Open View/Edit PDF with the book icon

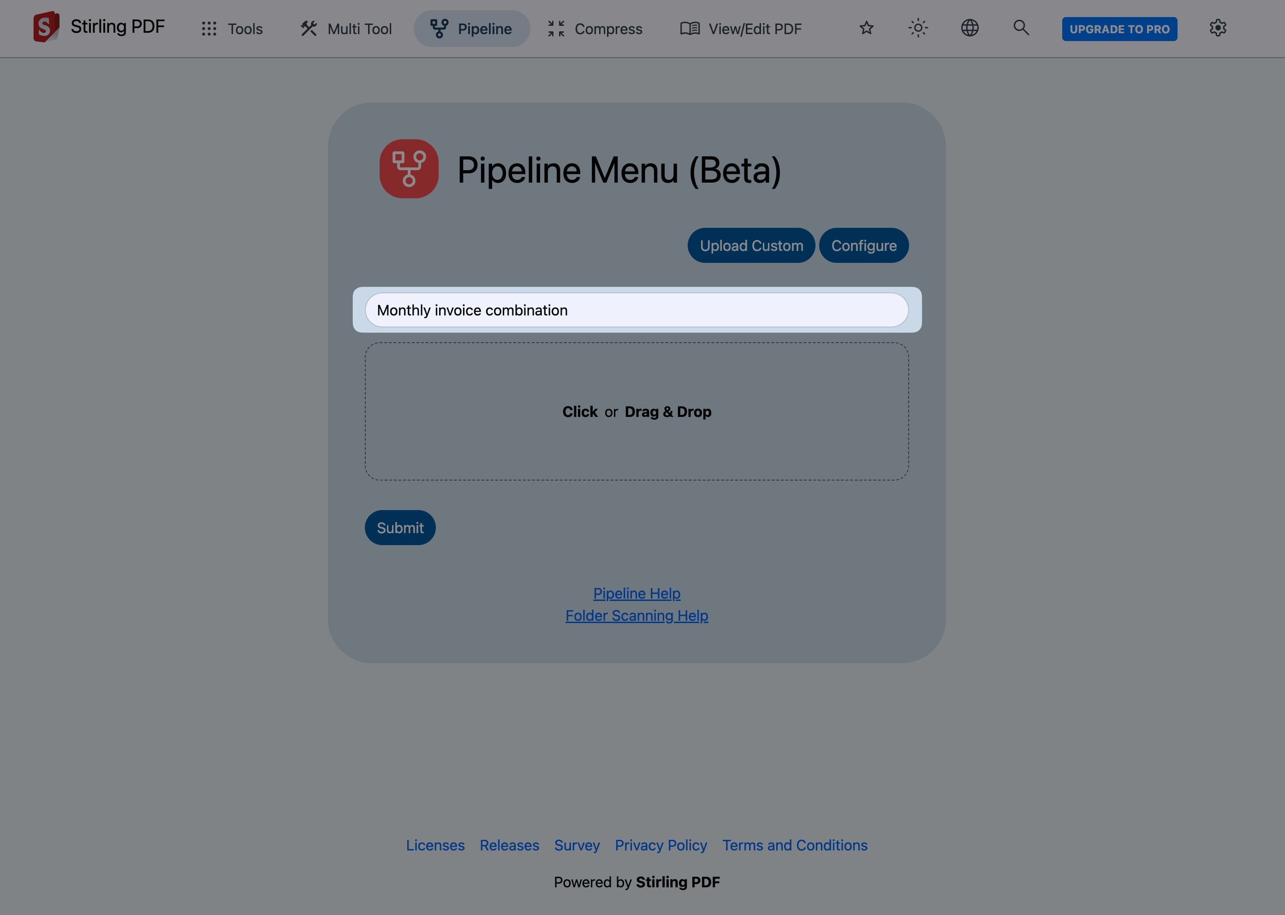coord(690,28)
